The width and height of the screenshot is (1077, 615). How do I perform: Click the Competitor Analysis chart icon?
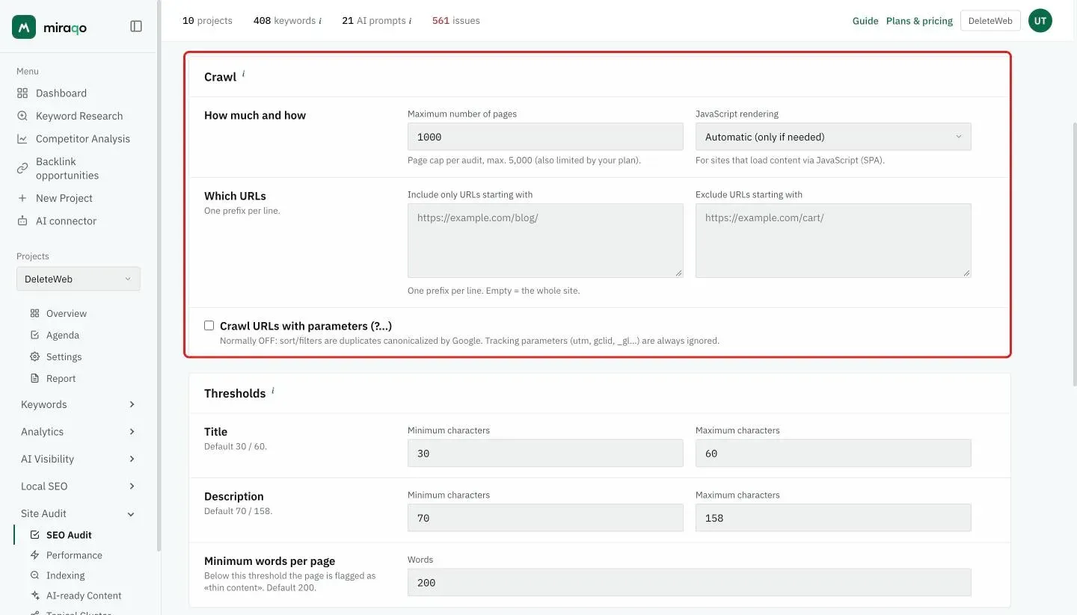pos(22,139)
